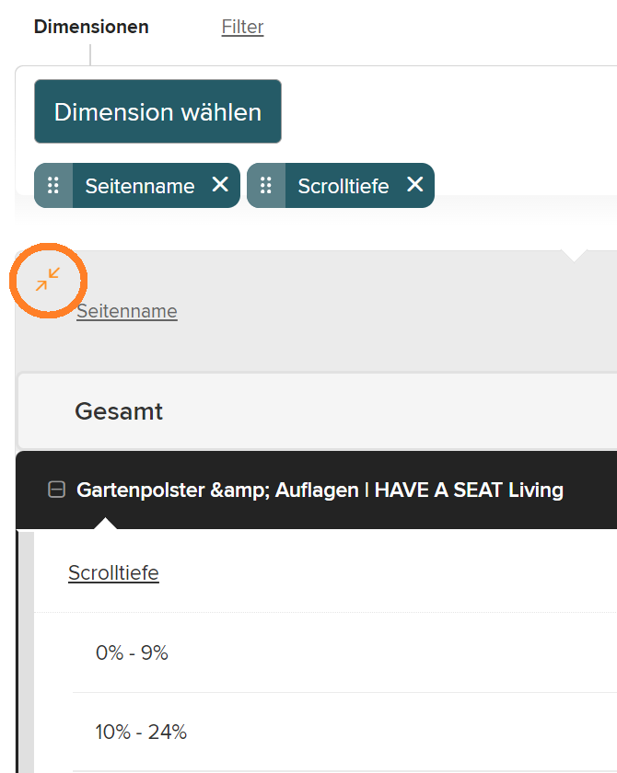Click the Gartenpolster & Auflagen row title

(320, 490)
